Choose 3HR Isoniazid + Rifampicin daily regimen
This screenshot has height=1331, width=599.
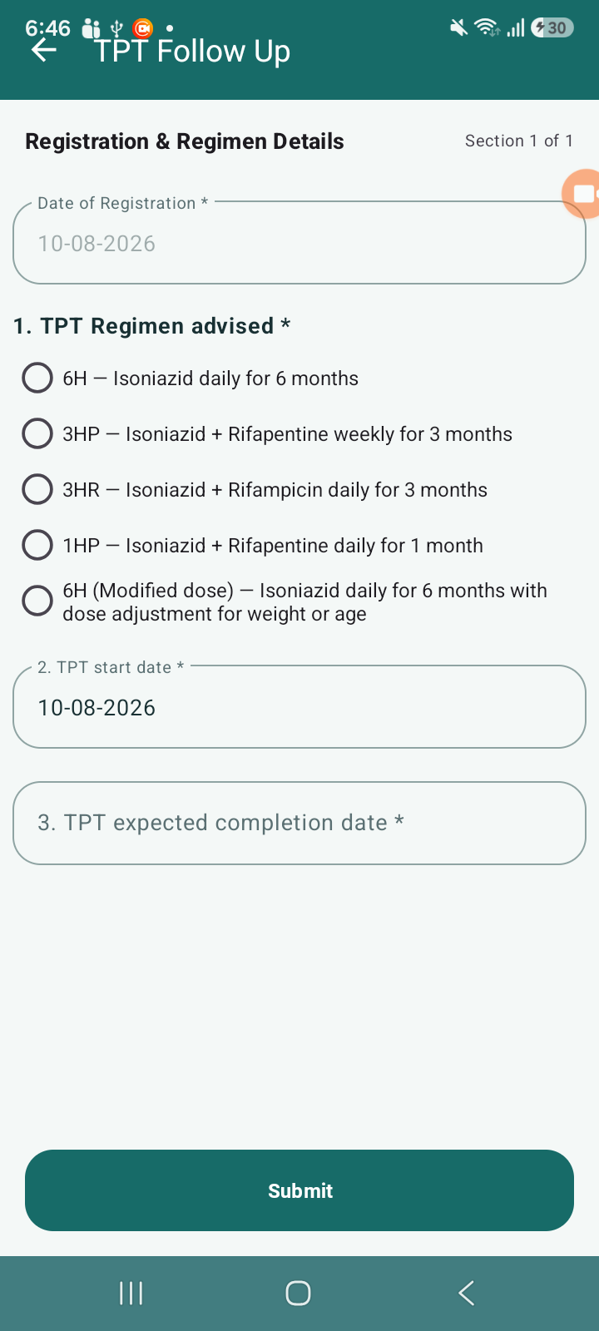(255, 489)
